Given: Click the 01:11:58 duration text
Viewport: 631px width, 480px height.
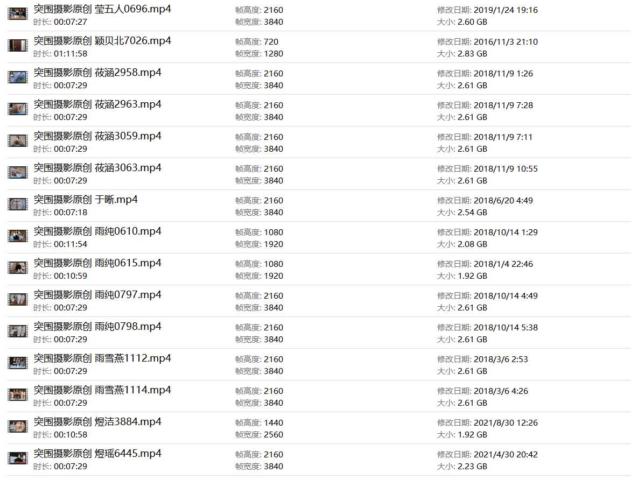Looking at the screenshot, I should coord(71,54).
